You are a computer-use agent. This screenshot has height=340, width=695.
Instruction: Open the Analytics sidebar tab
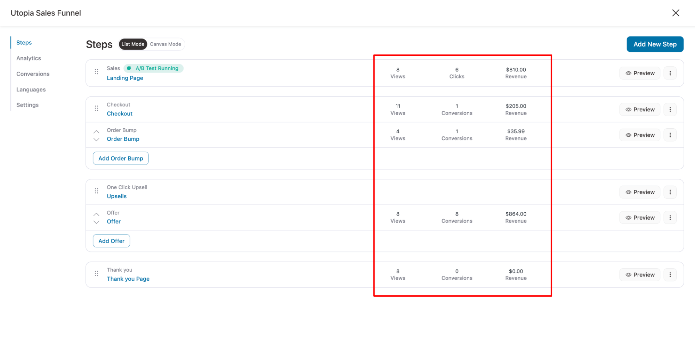[29, 58]
